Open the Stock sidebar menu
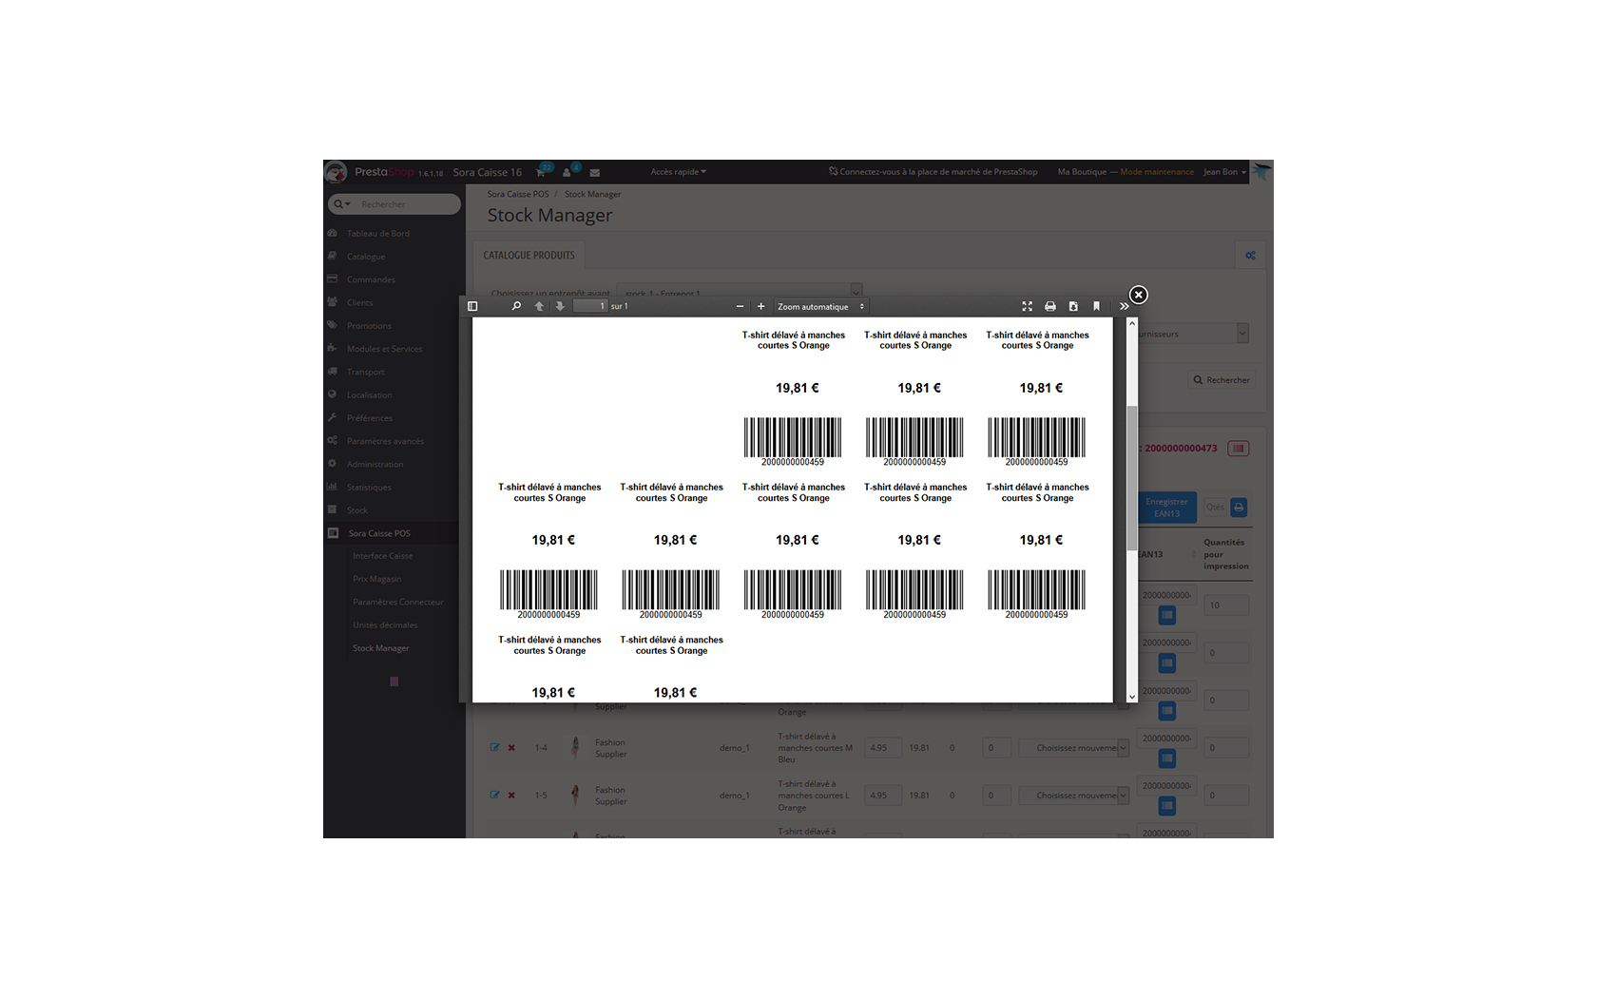 [x=356, y=510]
